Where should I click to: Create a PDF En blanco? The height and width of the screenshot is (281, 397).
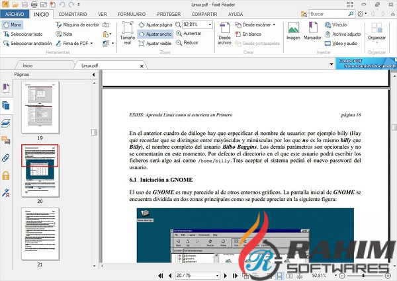click(x=248, y=34)
